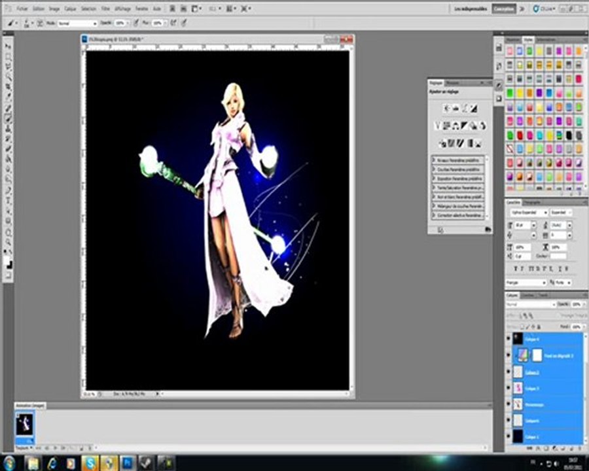Click Exposition Paramètres prédéfinis preset row
This screenshot has width=589, height=471.
[x=458, y=179]
